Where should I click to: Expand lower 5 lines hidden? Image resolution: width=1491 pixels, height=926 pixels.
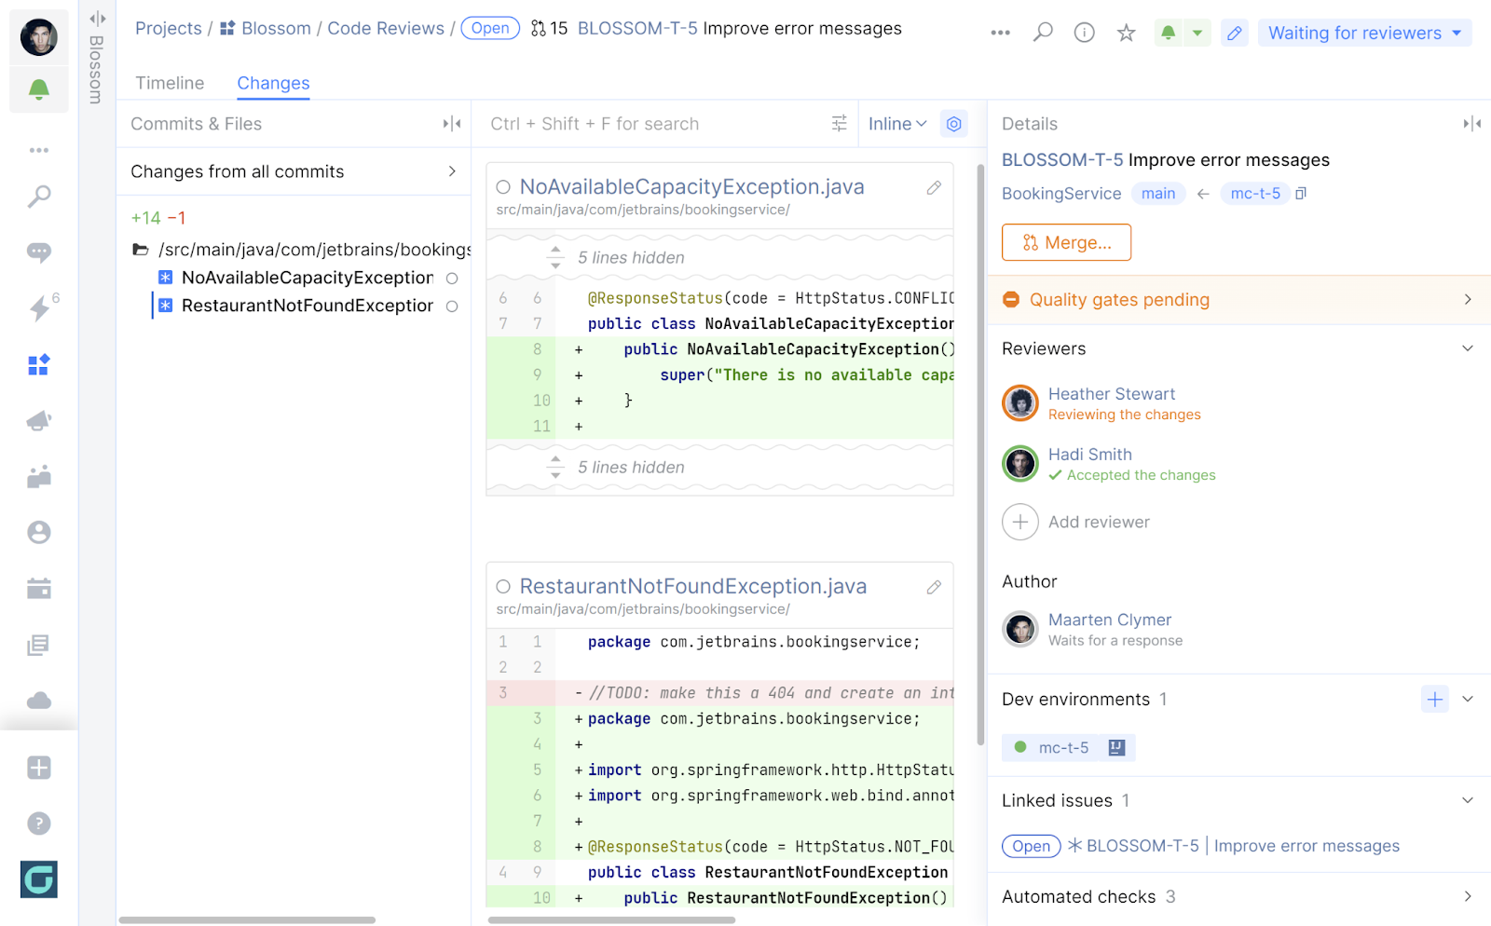[x=555, y=467]
